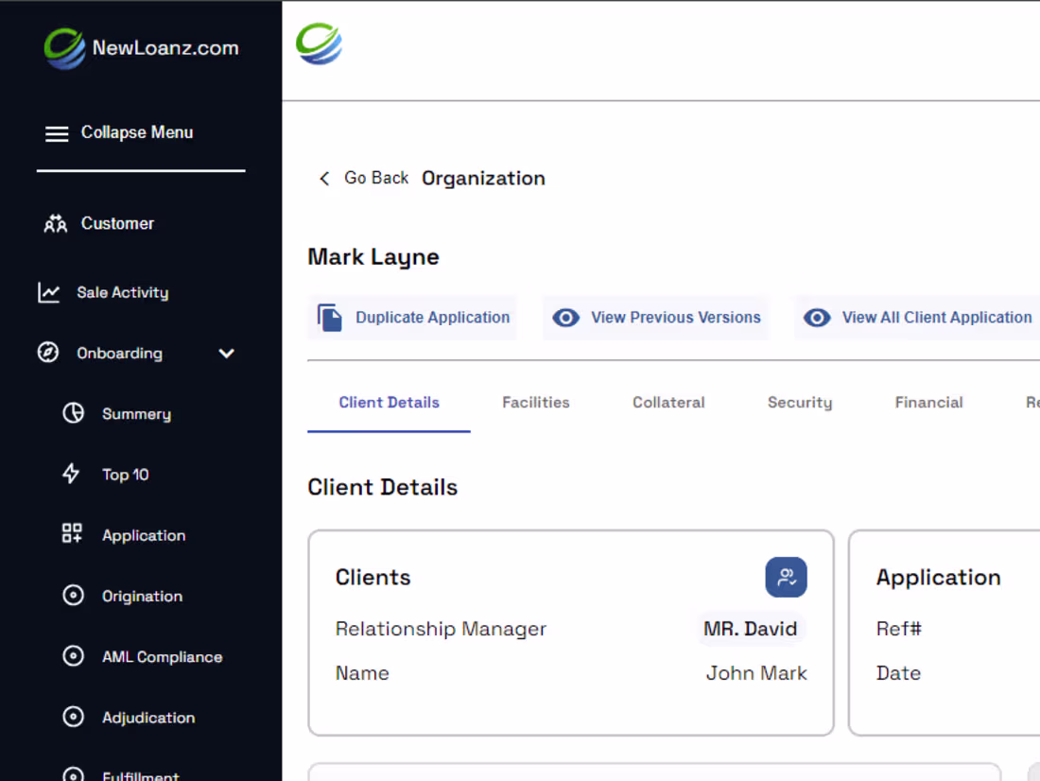Click the blue client user icon in Clients card
Screen dimensions: 1040x781
point(786,577)
